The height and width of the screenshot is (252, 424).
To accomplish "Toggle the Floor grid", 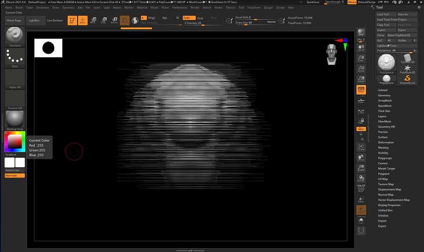I will coord(361,100).
